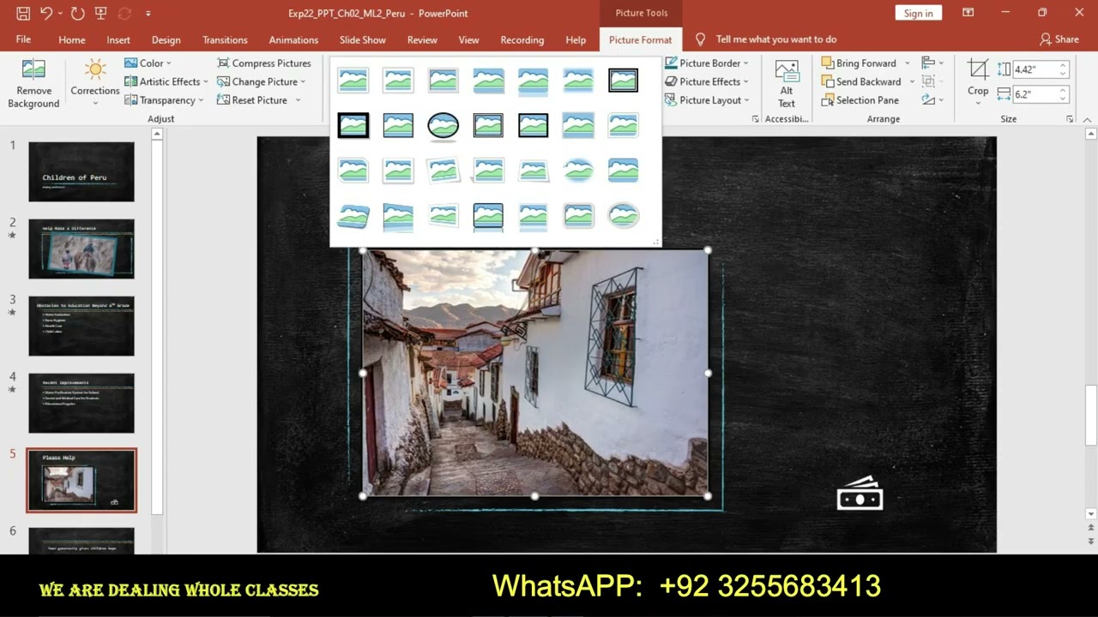Open the Picture Layout dropdown
This screenshot has height=617, width=1098.
707,100
